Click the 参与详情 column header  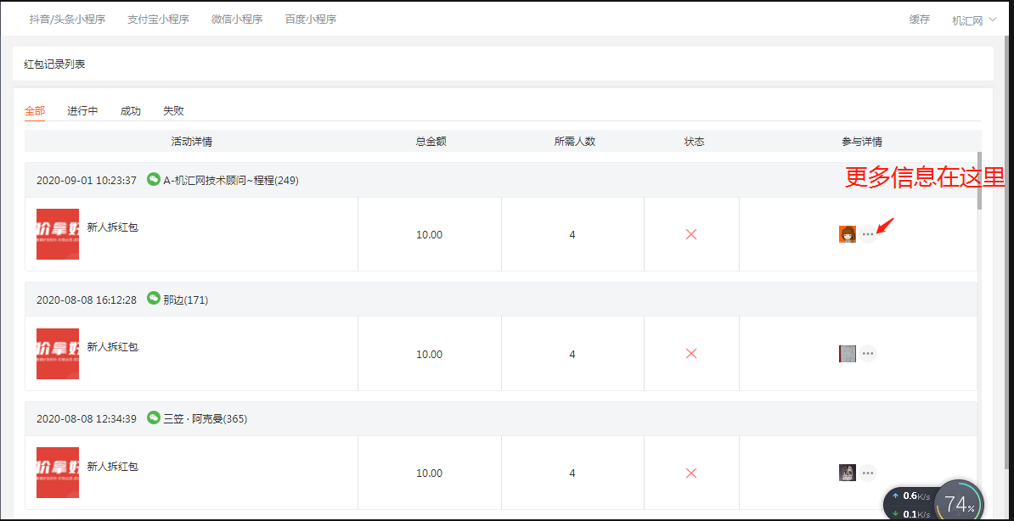(862, 141)
